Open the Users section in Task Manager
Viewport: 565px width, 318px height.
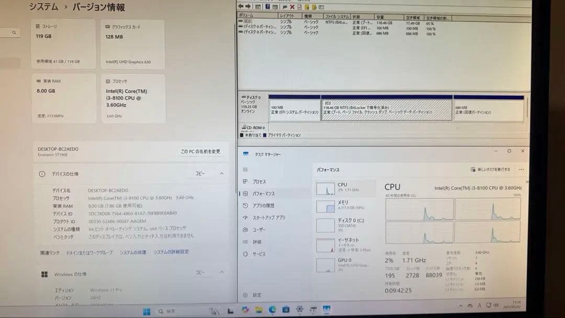click(258, 229)
